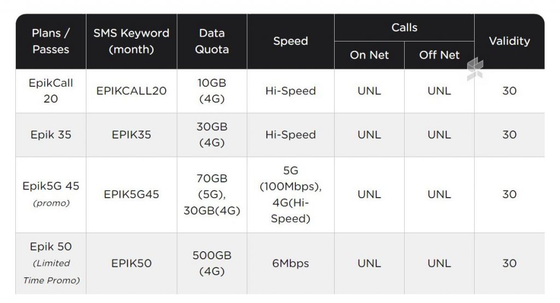The height and width of the screenshot is (303, 560).
Task: Click the Speed column header
Action: (291, 41)
